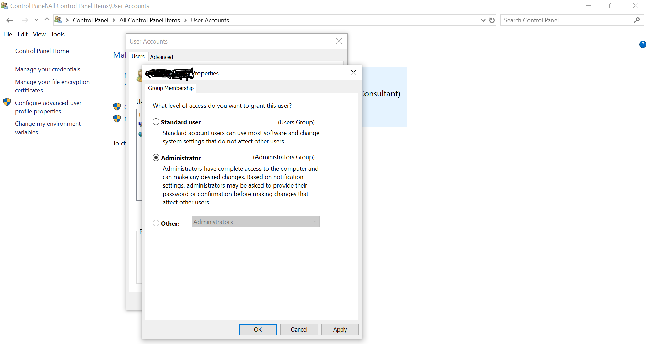Screen dimensions: 648x344
Task: Open the recent locations dropdown arrow
Action: 36,20
